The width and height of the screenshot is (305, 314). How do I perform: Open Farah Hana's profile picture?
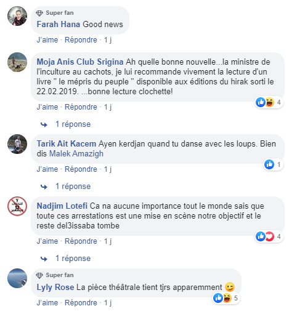[17, 16]
